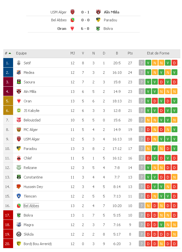Click the Tlemcen blue shield crest
The width and height of the screenshot is (182, 252).
[x=19, y=196]
